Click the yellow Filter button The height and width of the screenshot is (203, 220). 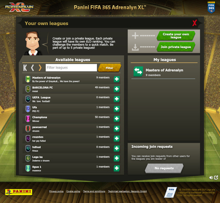(x=109, y=68)
